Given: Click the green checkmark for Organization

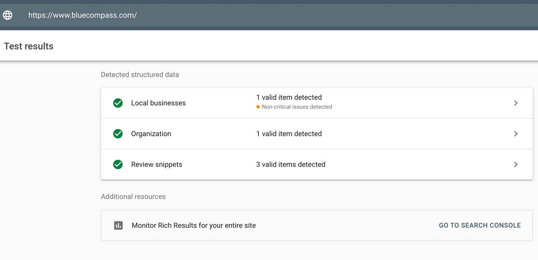Looking at the screenshot, I should 118,134.
